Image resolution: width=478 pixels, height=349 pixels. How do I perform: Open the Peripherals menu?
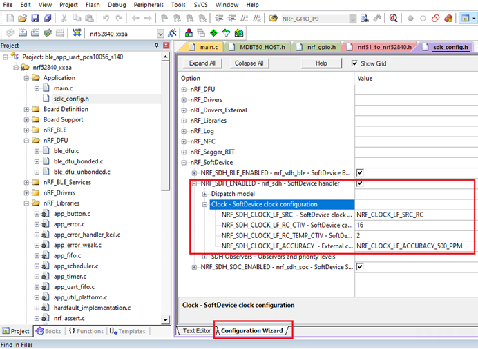148,5
